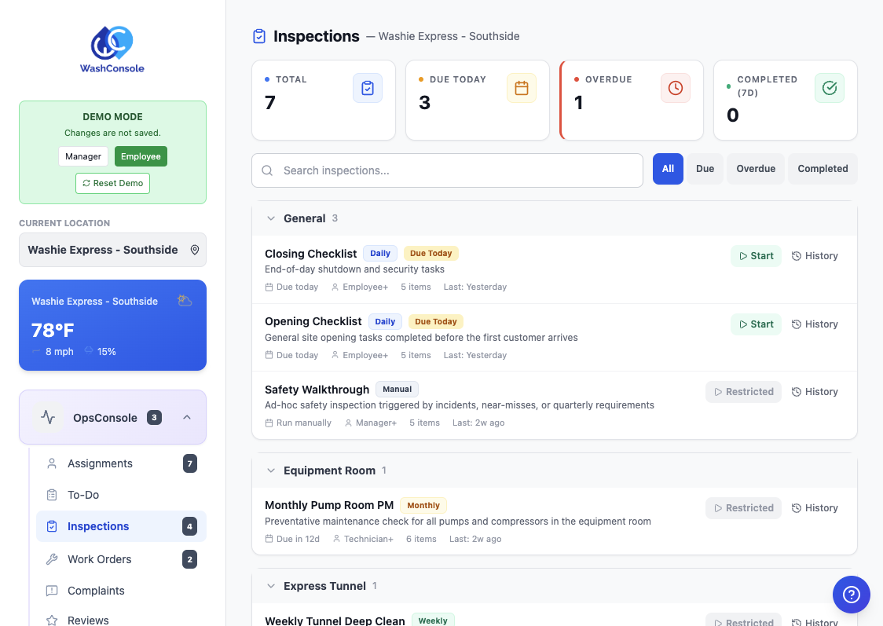Image resolution: width=883 pixels, height=626 pixels.
Task: Collapse the General section
Action: 271,218
